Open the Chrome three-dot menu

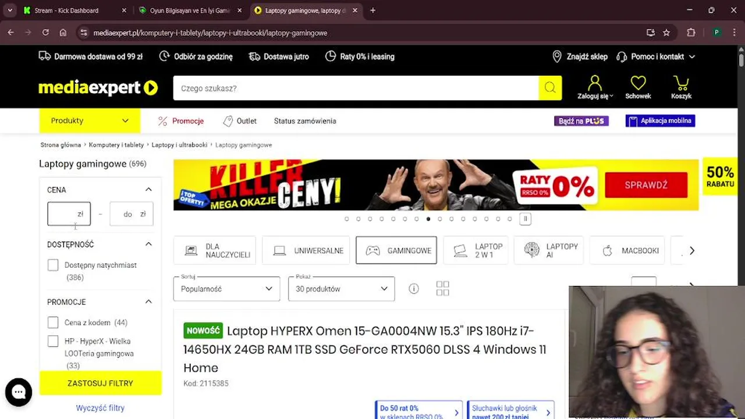(733, 33)
